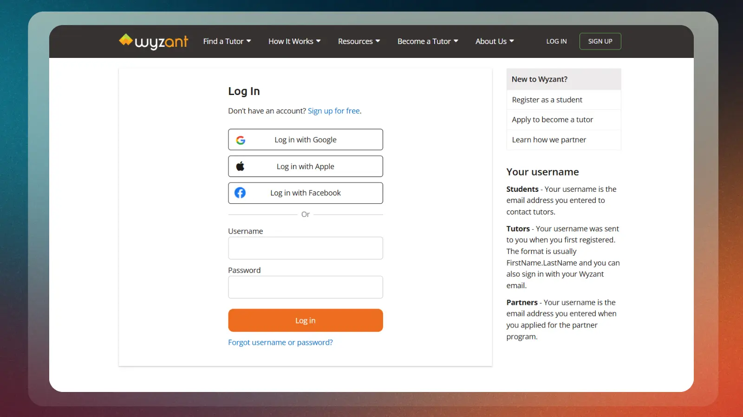Click the Facebook logo icon
The width and height of the screenshot is (743, 417).
pyautogui.click(x=240, y=193)
